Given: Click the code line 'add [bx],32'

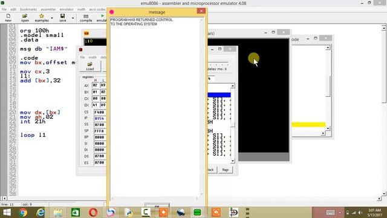Looking at the screenshot, I should [x=41, y=81].
